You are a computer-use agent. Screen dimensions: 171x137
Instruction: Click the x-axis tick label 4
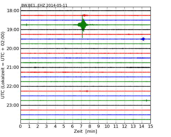click(55, 126)
